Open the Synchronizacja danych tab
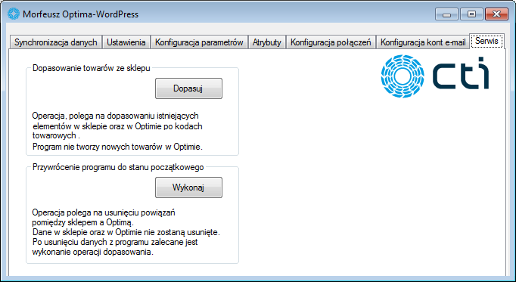The height and width of the screenshot is (282, 516). point(56,42)
